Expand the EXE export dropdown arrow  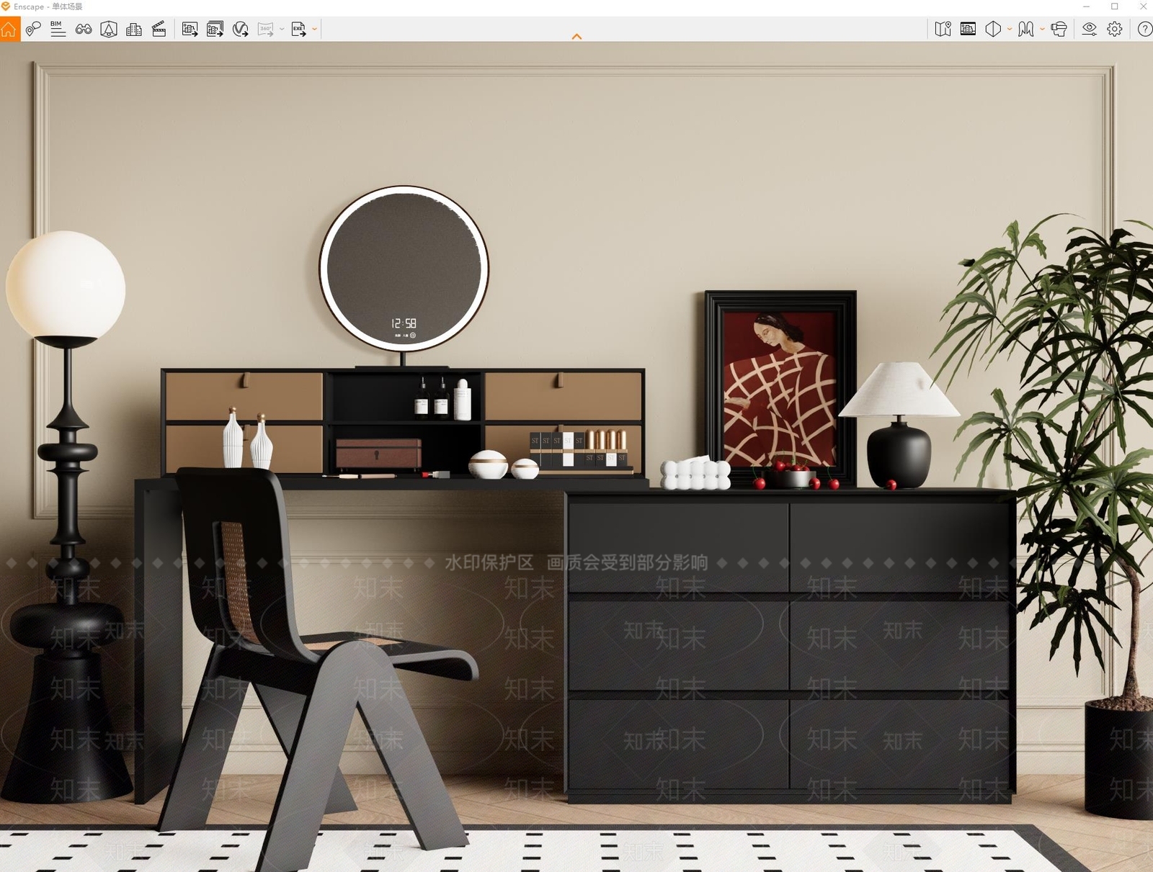pos(314,29)
